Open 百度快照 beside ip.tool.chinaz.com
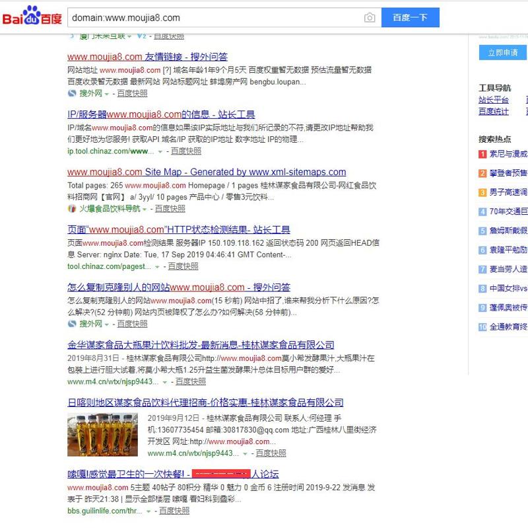 point(186,151)
